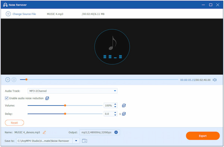Edit output name with the pencil icon
Image resolution: width=224 pixels, height=147 pixels.
(44, 132)
